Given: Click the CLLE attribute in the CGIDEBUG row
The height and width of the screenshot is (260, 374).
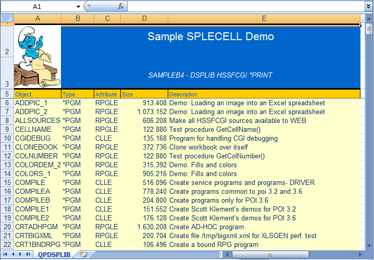Looking at the screenshot, I should [x=104, y=138].
